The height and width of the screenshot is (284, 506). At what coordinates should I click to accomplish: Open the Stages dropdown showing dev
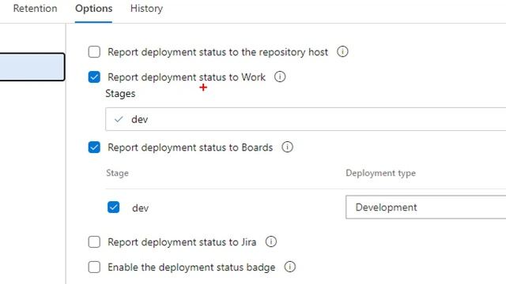(306, 119)
